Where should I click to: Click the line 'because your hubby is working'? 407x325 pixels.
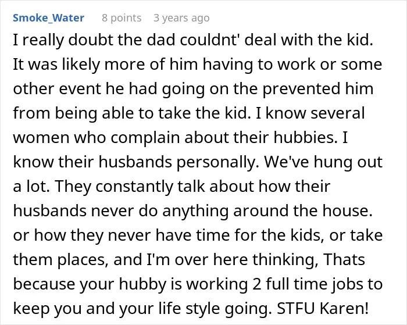[198, 284]
